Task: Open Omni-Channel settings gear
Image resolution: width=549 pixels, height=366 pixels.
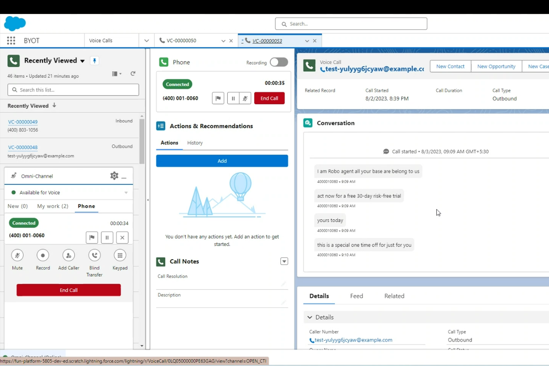Action: coord(114,176)
